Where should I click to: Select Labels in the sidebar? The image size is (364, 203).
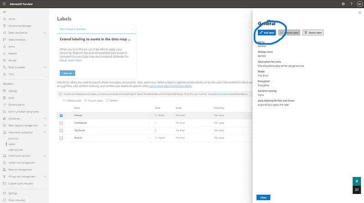(12, 144)
